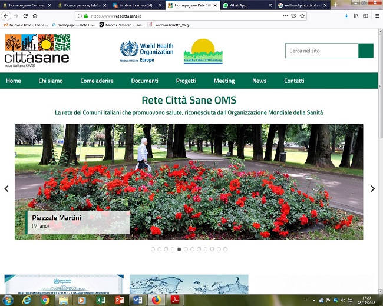Click the Firefox reload page button

click(25, 16)
